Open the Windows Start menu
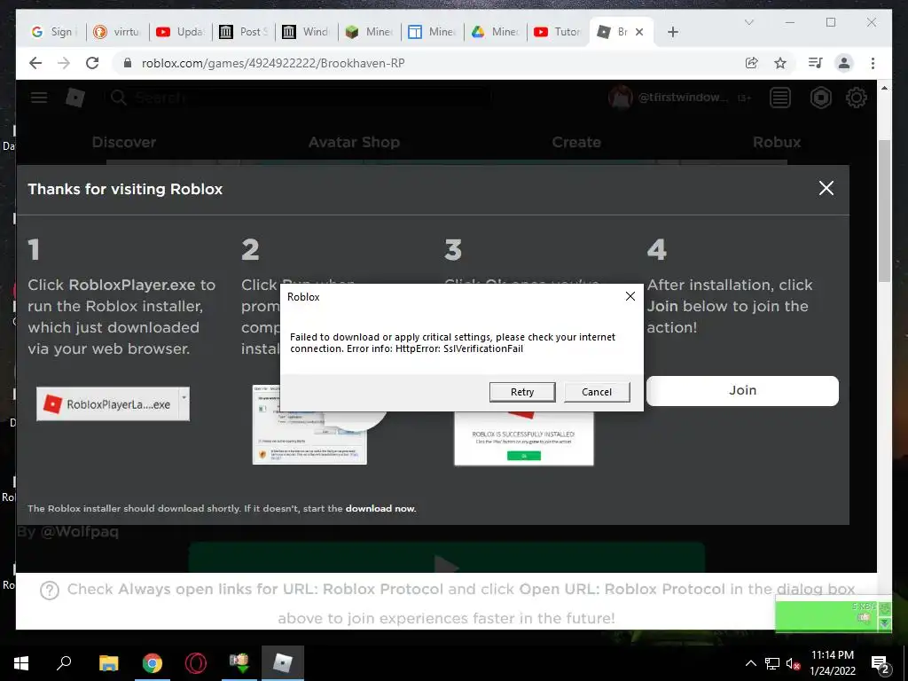Image resolution: width=908 pixels, height=681 pixels. point(21,663)
